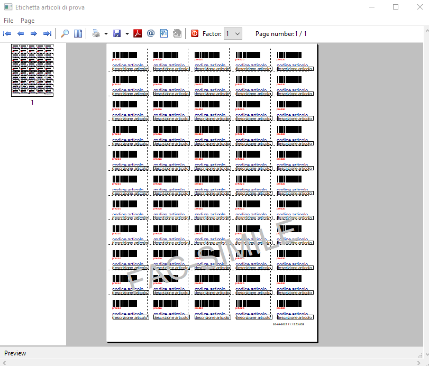Select page 1 thumbnail

32,70
